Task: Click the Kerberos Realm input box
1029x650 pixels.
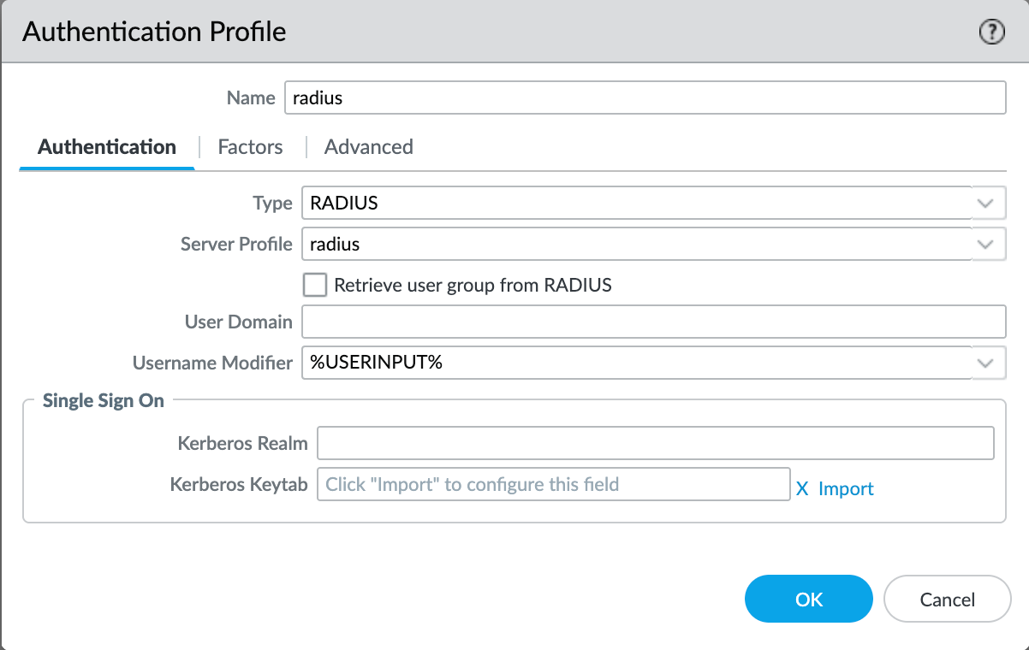Action: pos(655,444)
